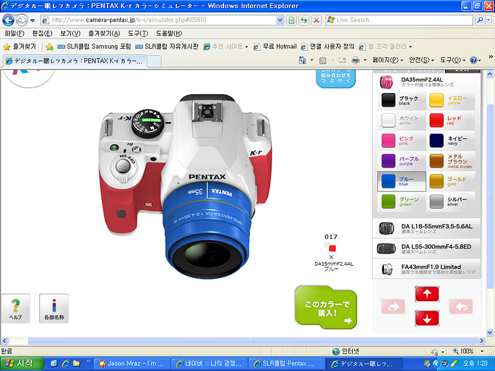Select the DA L18-55mmF3.5-5.6AL lens
Screen dimensions: 495x371
tap(427, 229)
